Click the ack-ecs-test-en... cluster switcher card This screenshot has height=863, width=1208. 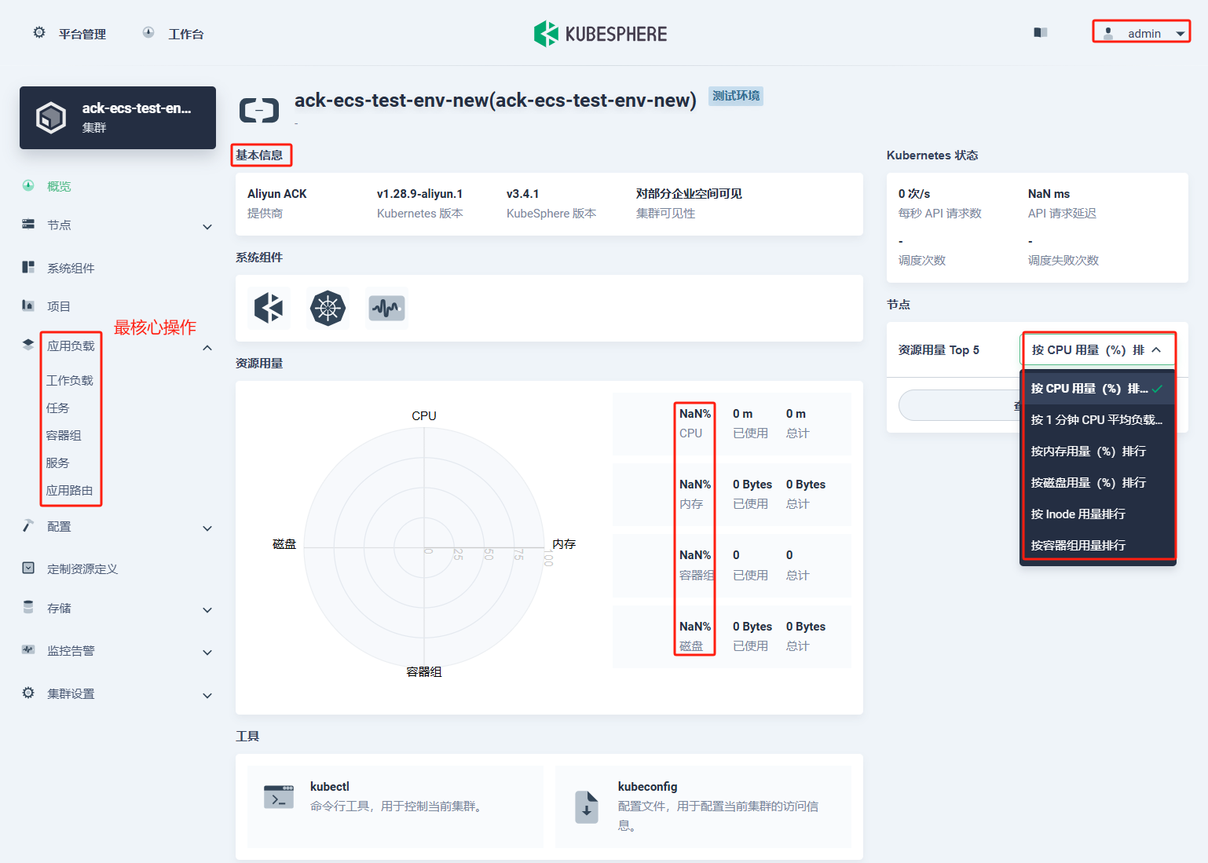pos(118,118)
